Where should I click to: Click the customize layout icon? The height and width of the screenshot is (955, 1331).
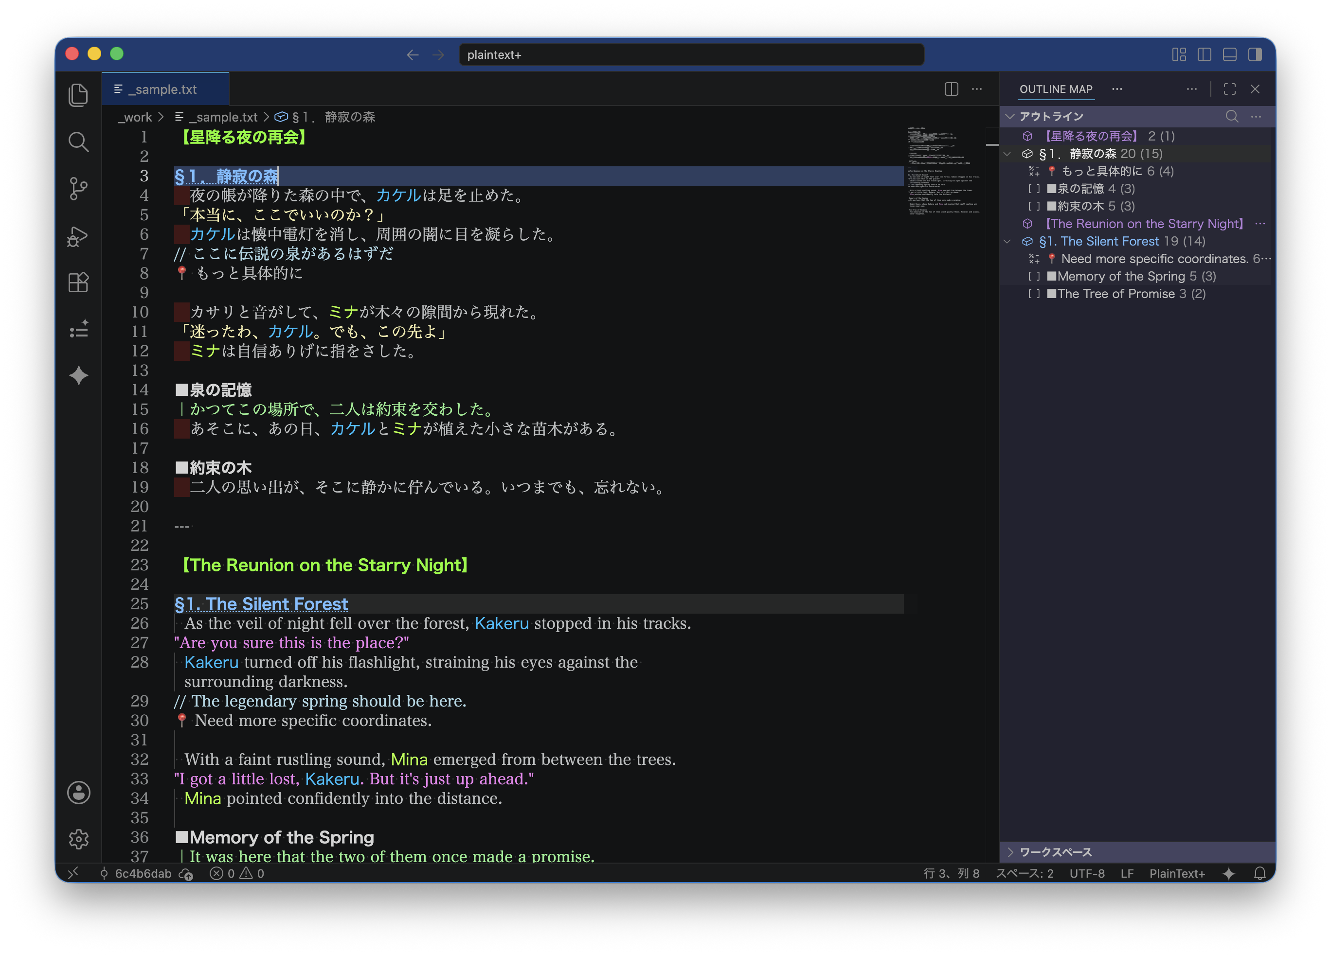pos(1179,54)
